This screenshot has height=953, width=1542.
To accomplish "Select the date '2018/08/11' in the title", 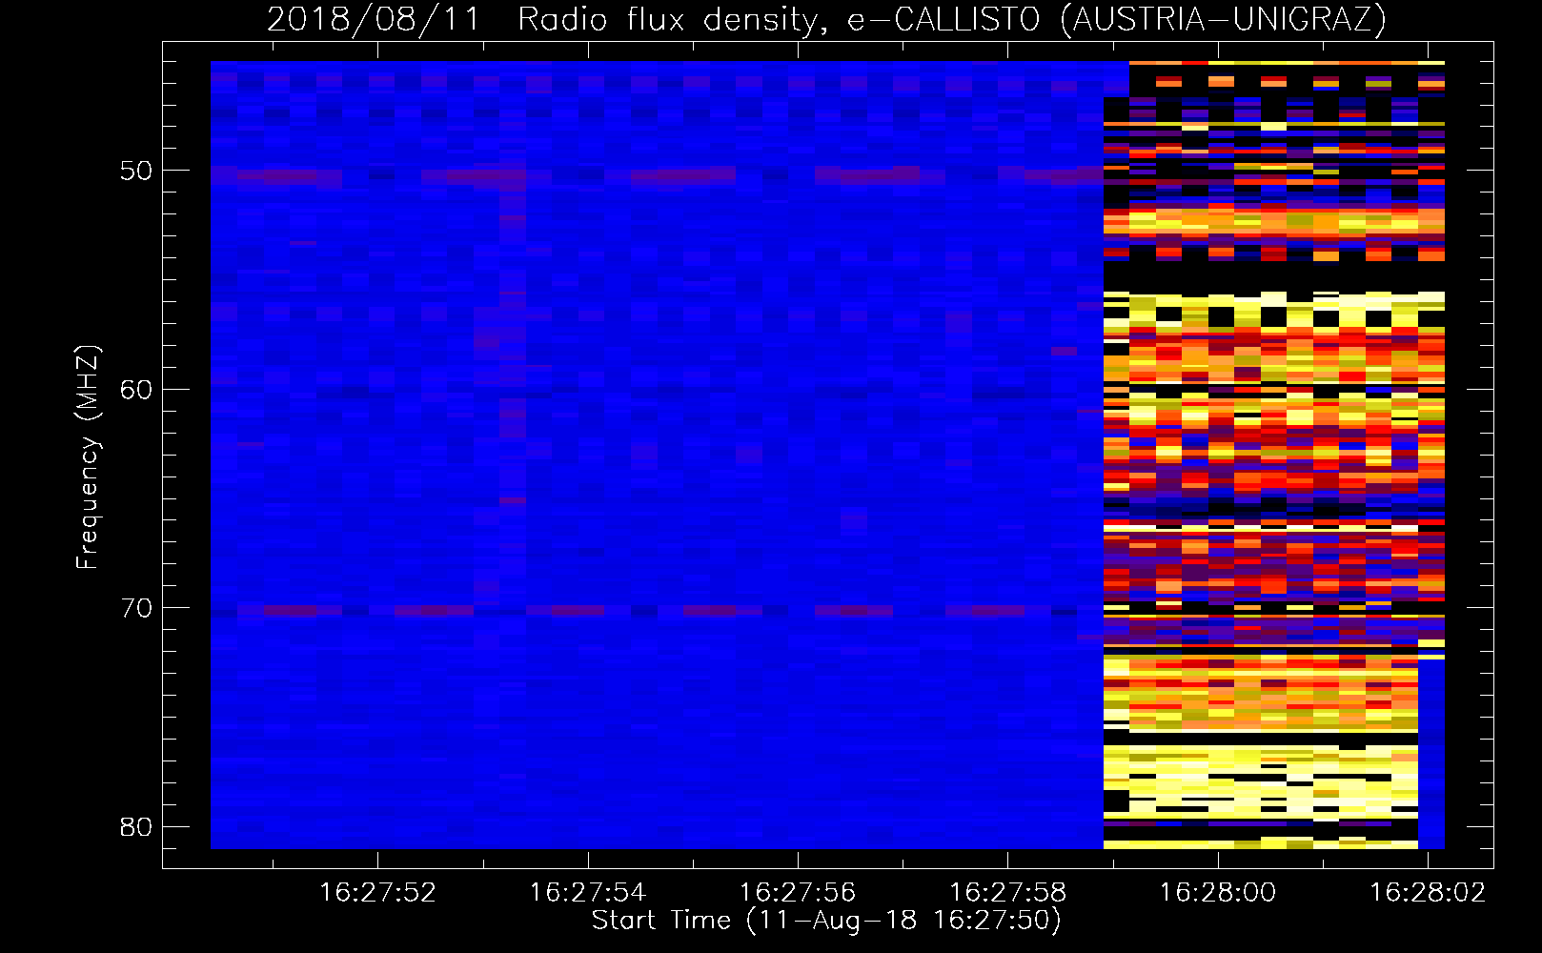I will pos(374,19).
